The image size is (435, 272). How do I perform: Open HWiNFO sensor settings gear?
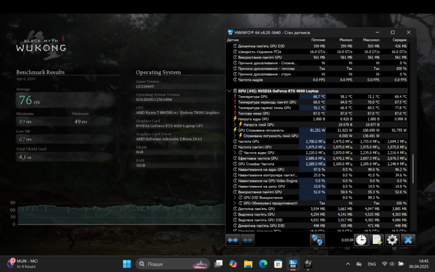392,240
